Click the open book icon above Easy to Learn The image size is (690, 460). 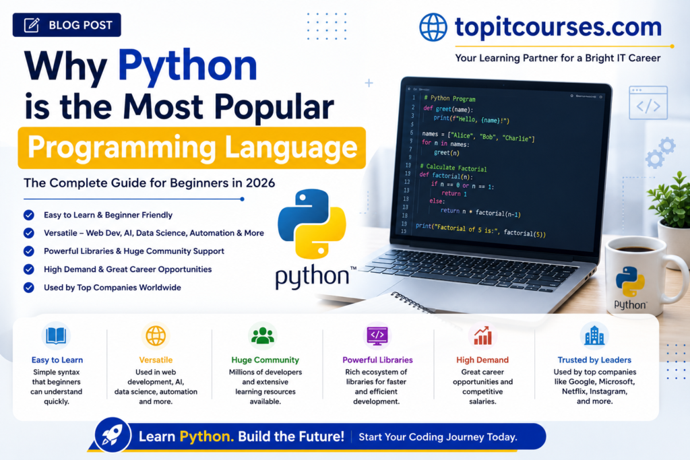57,335
